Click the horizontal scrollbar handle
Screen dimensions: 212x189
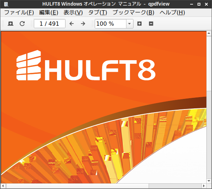(x=78, y=186)
